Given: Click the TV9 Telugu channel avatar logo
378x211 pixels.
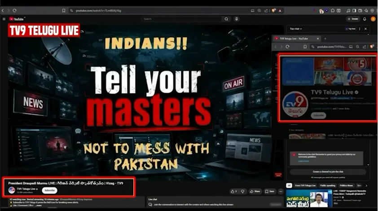Looking at the screenshot, I should (x=295, y=104).
